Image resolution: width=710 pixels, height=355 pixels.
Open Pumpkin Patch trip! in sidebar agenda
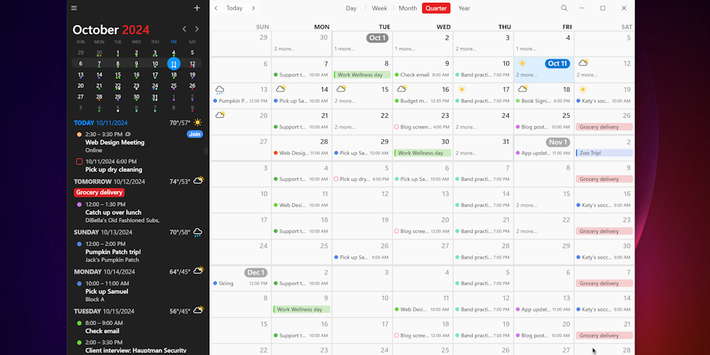coord(113,252)
